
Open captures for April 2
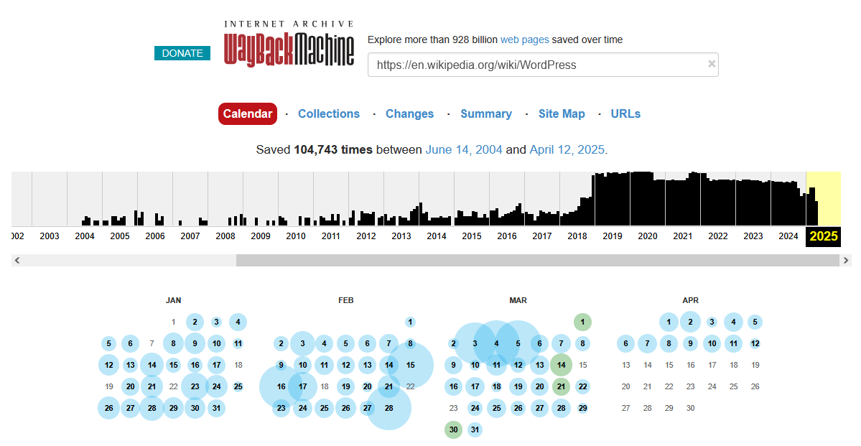pyautogui.click(x=690, y=322)
